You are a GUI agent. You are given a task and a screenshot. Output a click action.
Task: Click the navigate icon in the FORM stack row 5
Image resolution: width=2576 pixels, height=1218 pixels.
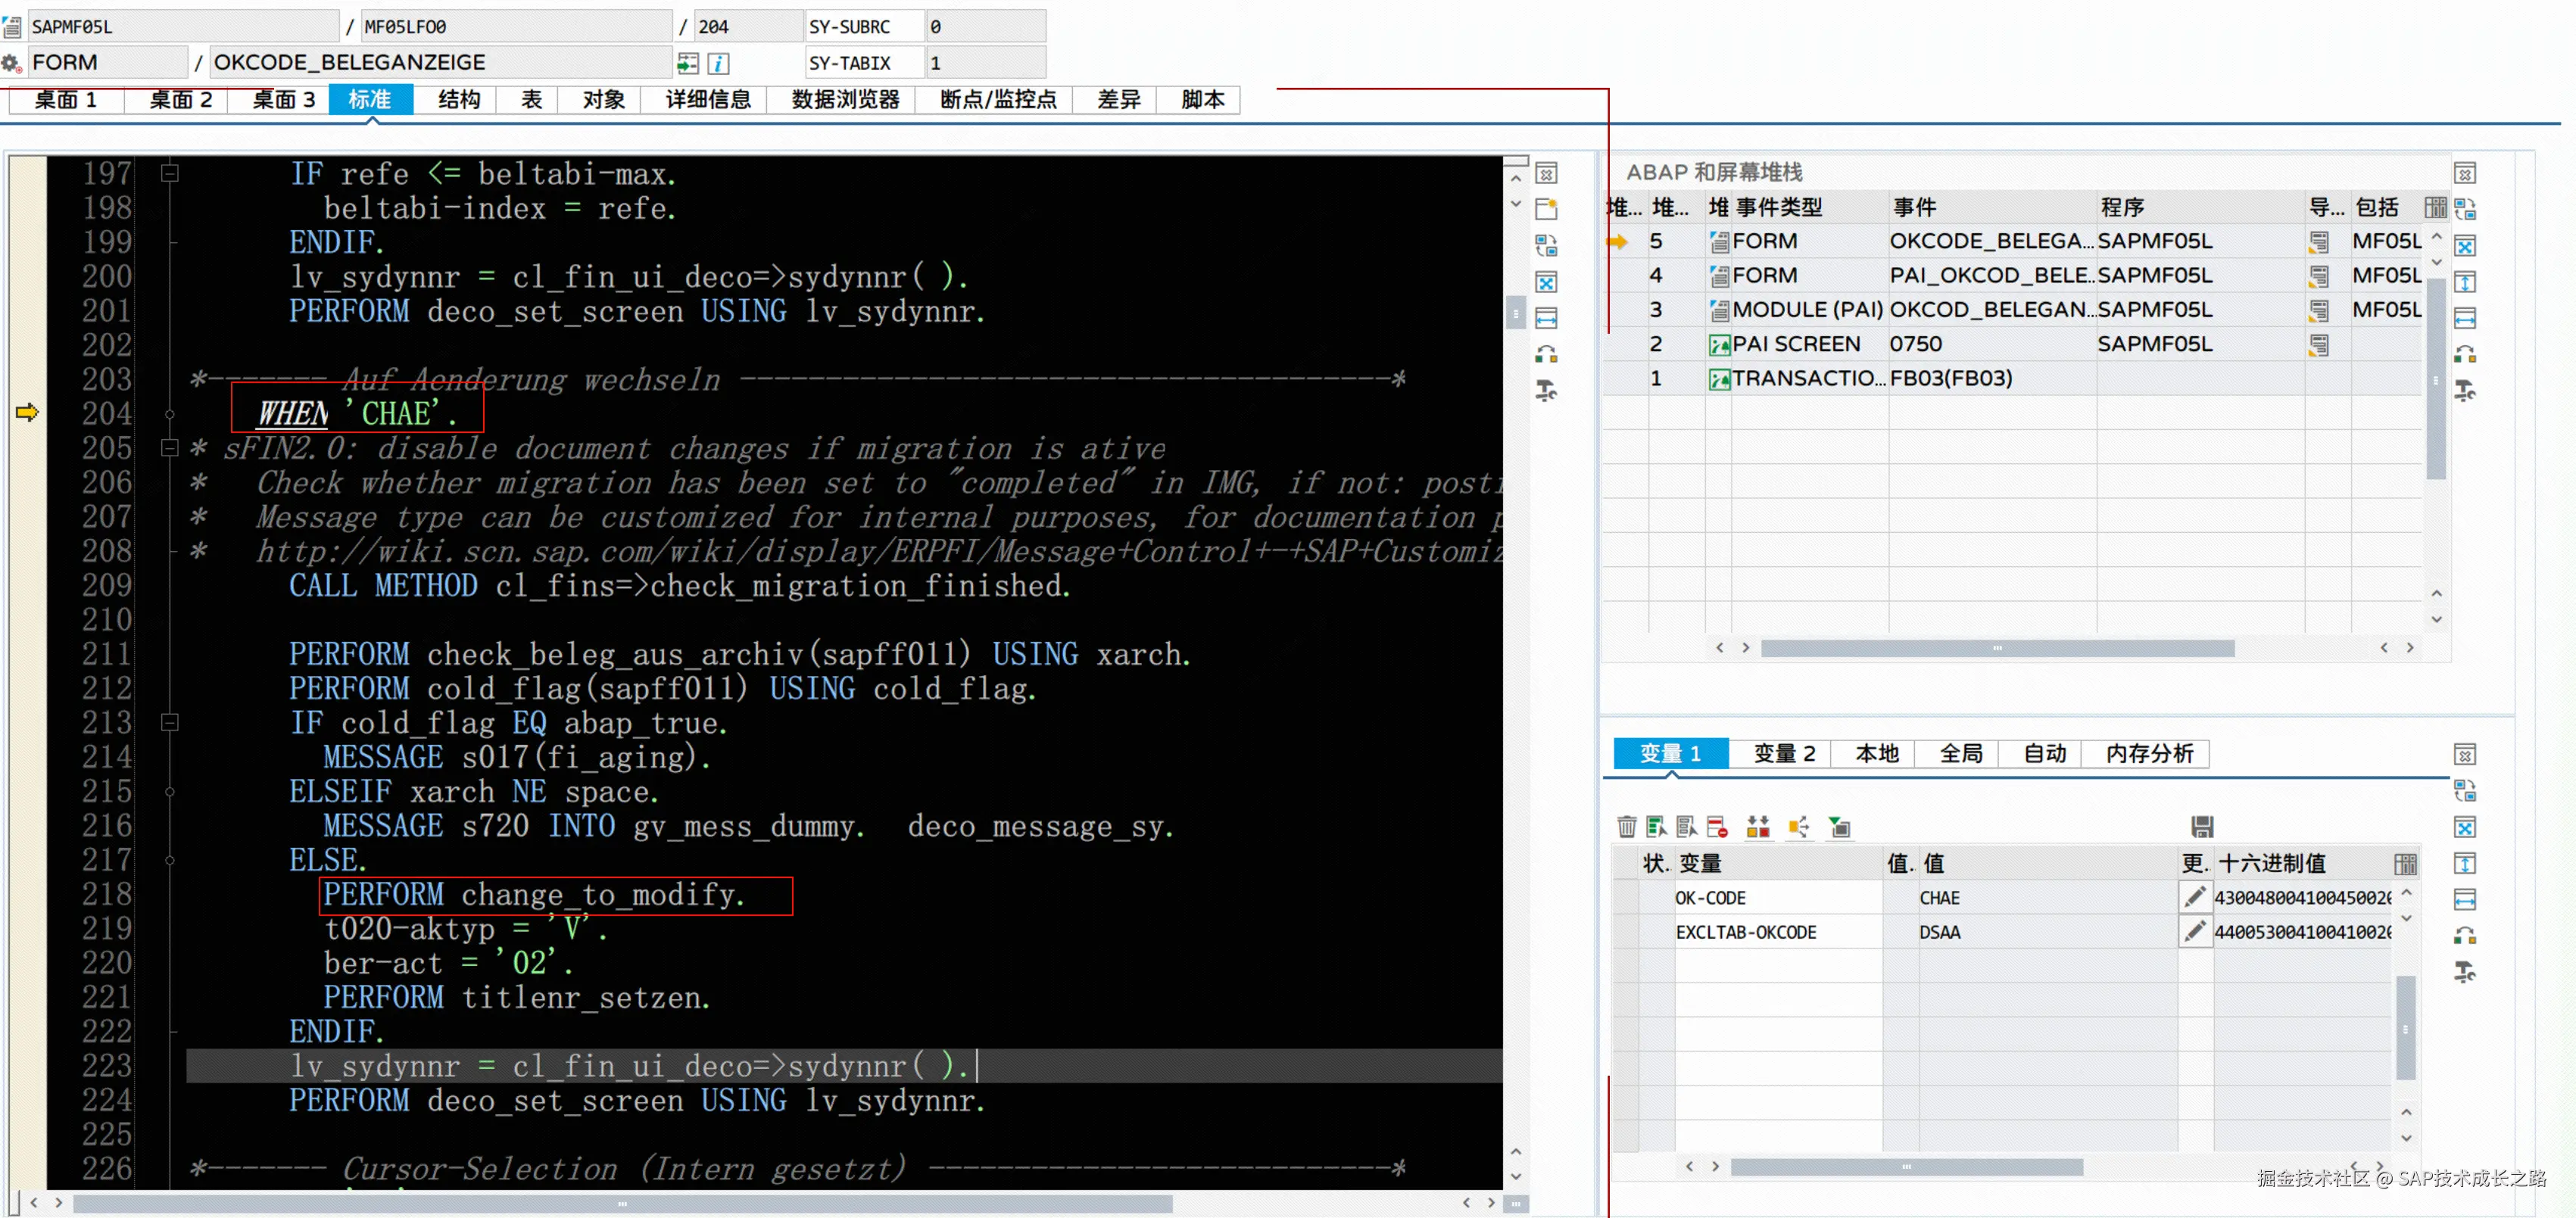point(2318,241)
